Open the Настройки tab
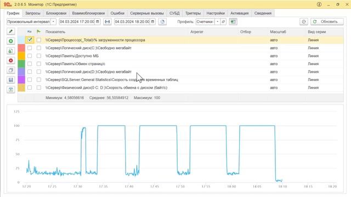Image resolution: width=351 pixels, height=197 pixels. point(216,13)
